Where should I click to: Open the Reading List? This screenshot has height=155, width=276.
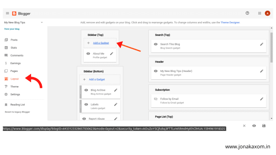(18, 105)
